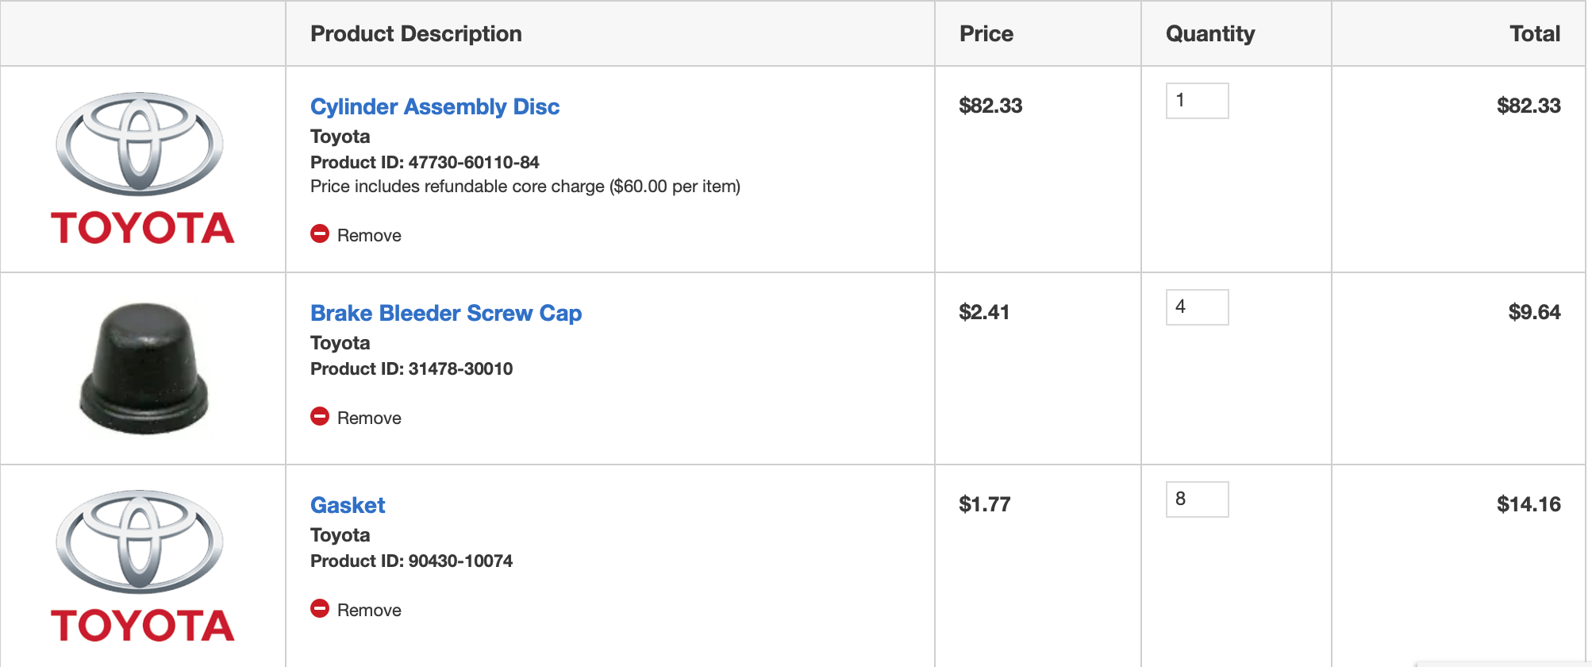
Task: Open the Brake Bleeder Screw Cap link
Action: coord(446,313)
